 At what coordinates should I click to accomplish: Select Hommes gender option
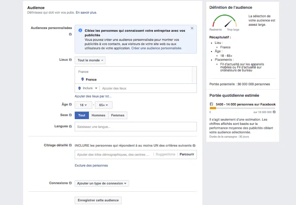tap(98, 115)
